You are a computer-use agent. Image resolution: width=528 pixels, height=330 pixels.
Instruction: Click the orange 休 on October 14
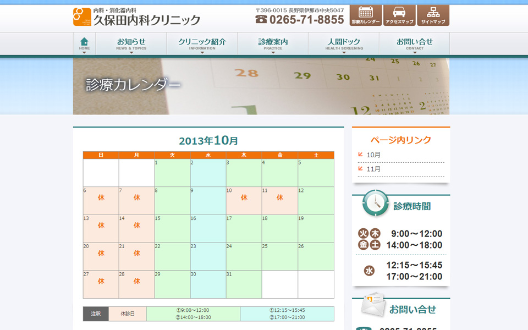[x=136, y=226]
